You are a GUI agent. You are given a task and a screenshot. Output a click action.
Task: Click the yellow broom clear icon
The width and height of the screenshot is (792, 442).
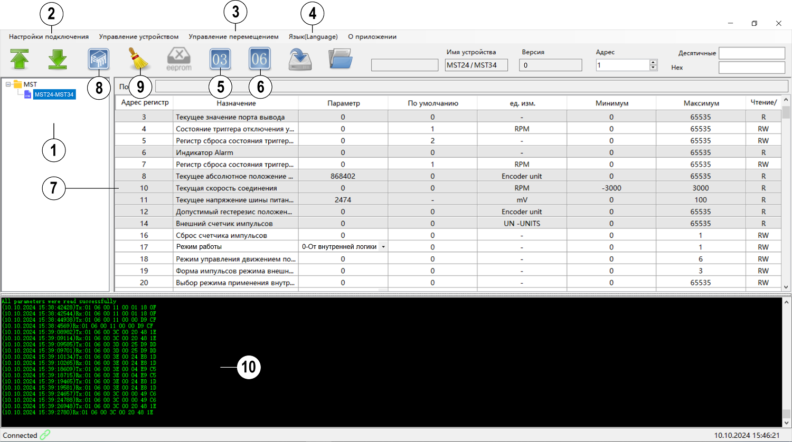pos(139,59)
